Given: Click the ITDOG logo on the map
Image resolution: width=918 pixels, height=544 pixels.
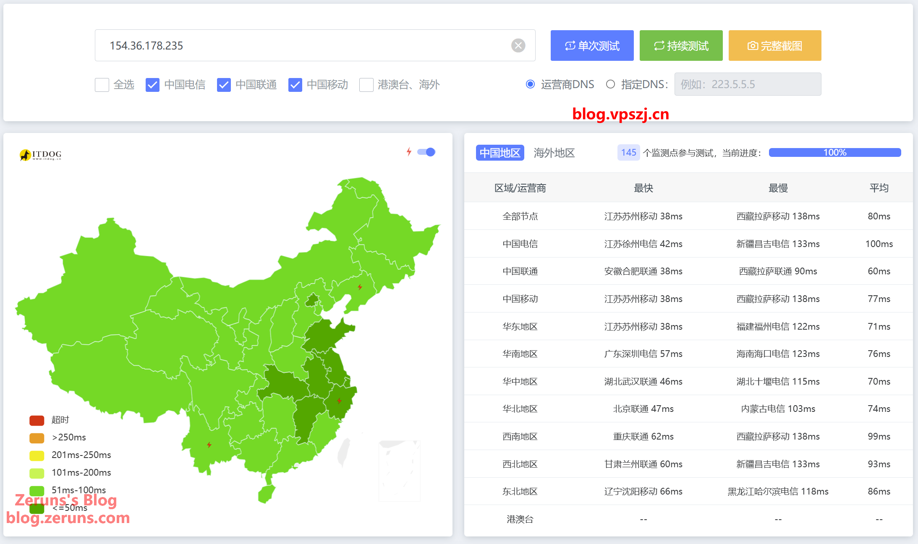Looking at the screenshot, I should [x=41, y=155].
